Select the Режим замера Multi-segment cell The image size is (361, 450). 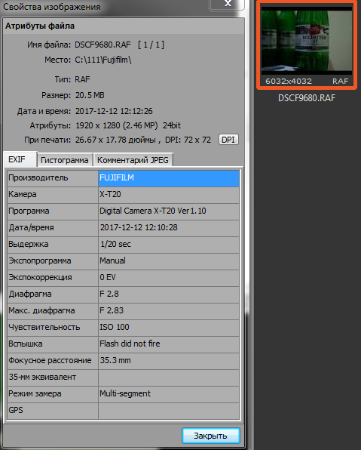click(x=169, y=394)
